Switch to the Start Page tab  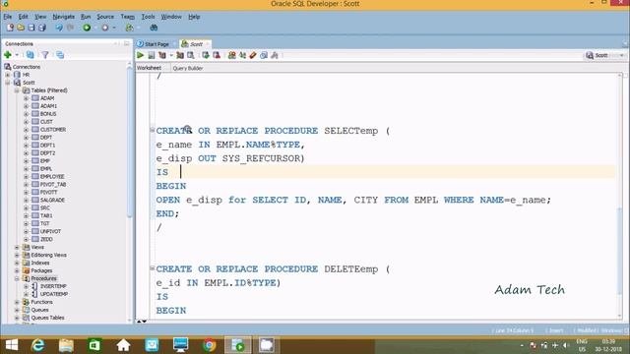(156, 43)
